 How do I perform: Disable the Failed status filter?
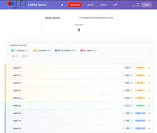[x=81, y=51]
